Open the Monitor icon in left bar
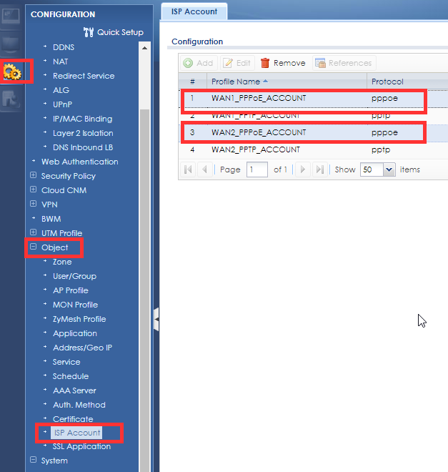The image size is (448, 472). (x=11, y=44)
